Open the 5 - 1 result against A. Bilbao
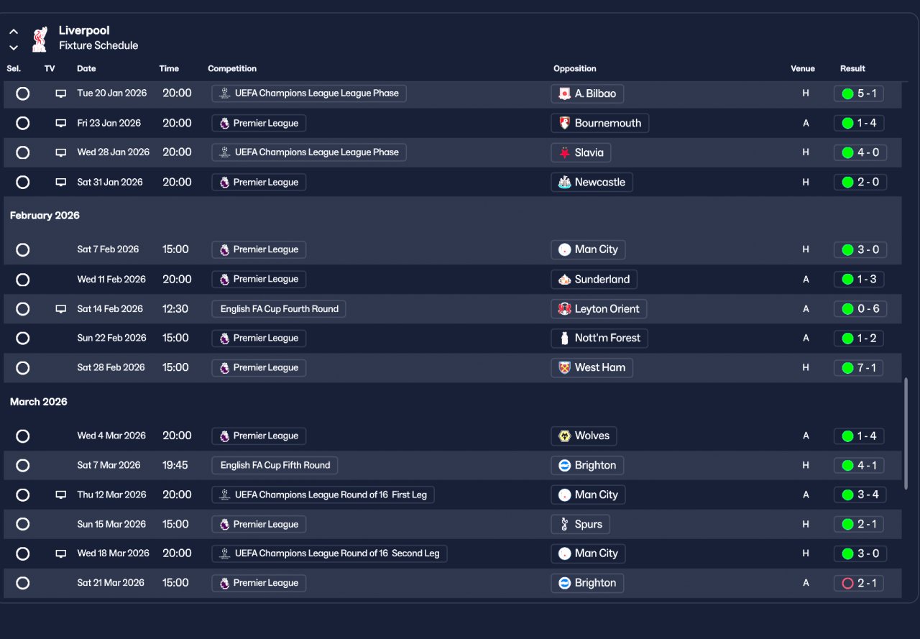Image resolution: width=920 pixels, height=639 pixels. pyautogui.click(x=859, y=93)
